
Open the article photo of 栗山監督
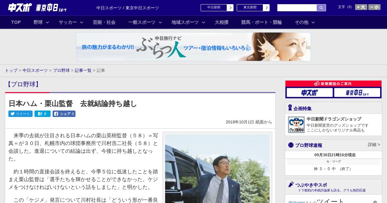click(217, 168)
